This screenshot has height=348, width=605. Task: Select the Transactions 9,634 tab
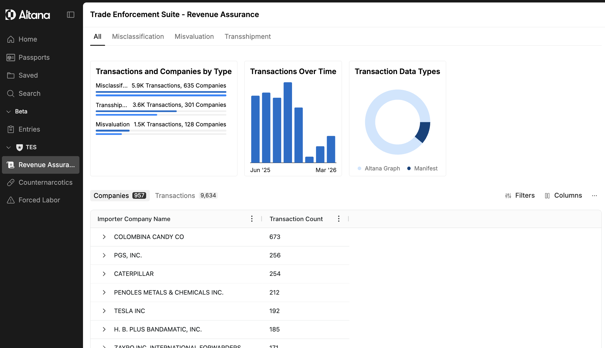(x=186, y=195)
